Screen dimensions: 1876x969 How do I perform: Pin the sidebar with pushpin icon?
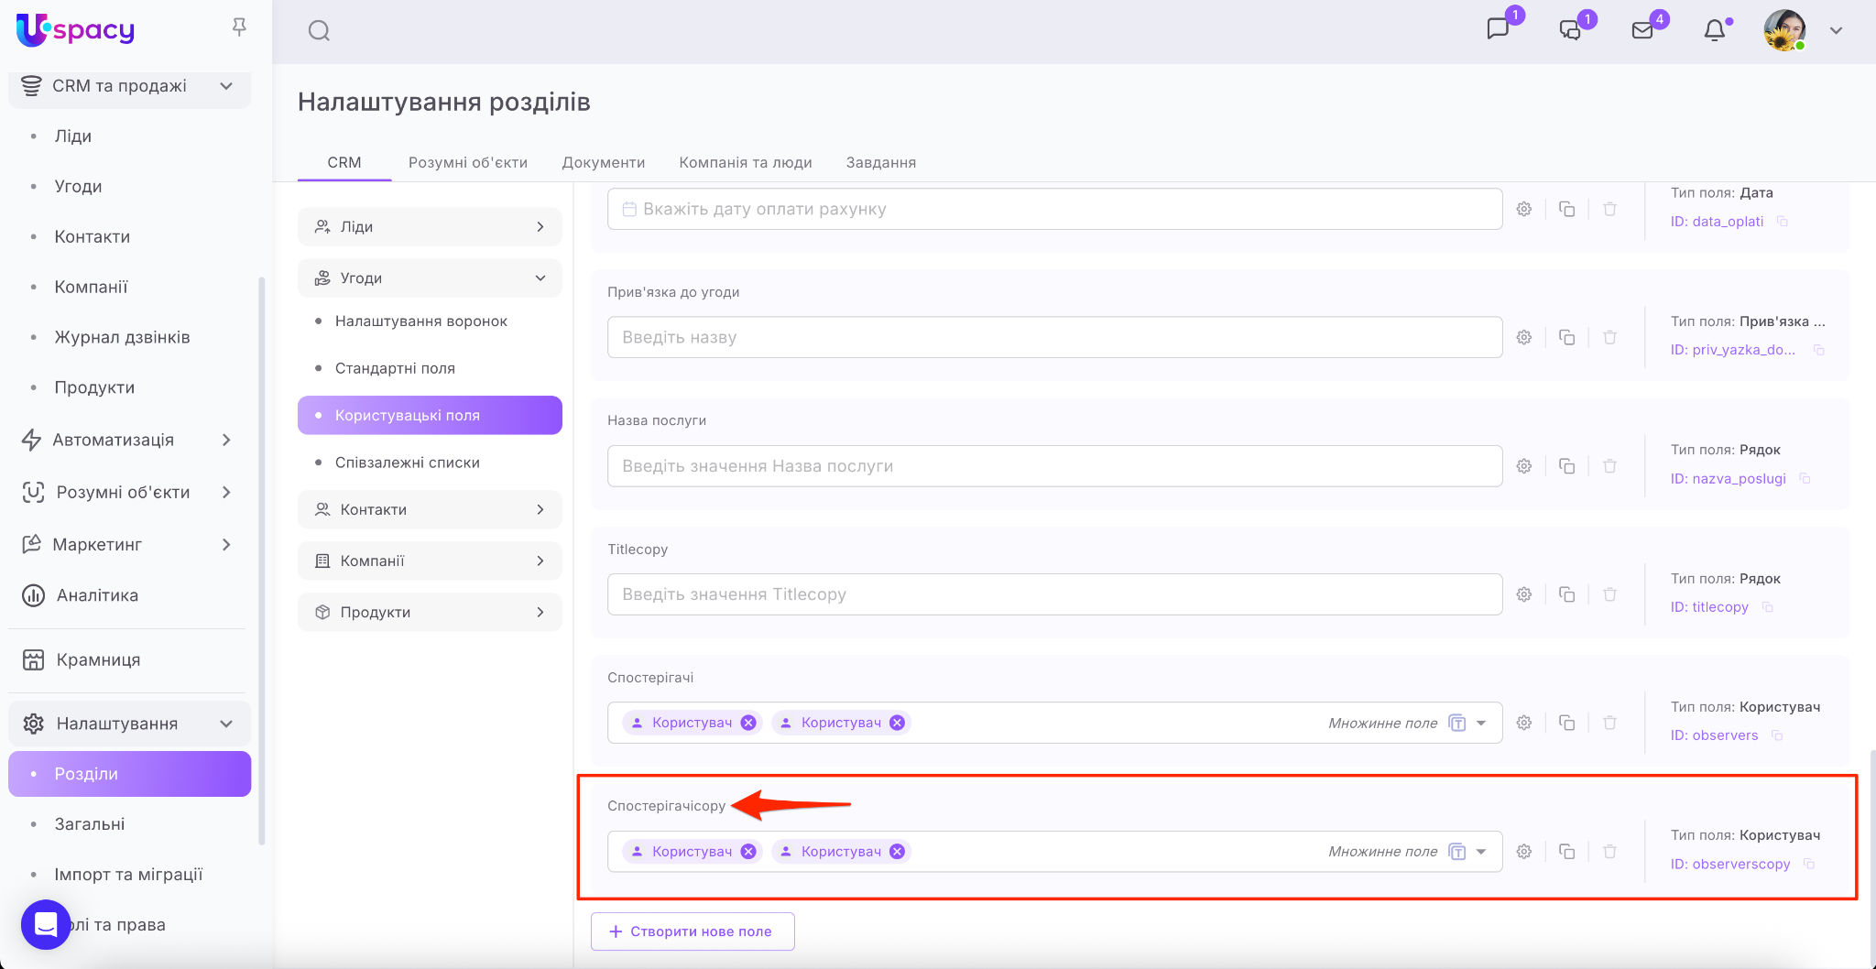[x=239, y=27]
